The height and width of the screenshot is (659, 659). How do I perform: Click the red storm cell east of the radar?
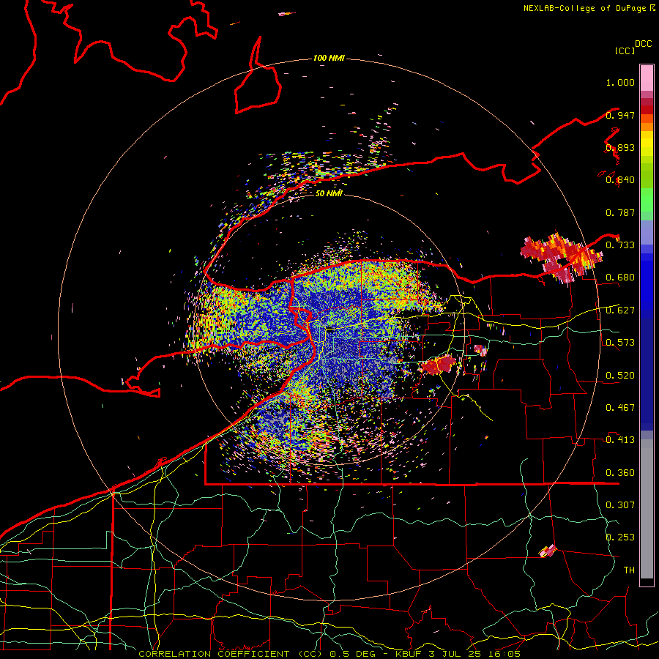438,364
